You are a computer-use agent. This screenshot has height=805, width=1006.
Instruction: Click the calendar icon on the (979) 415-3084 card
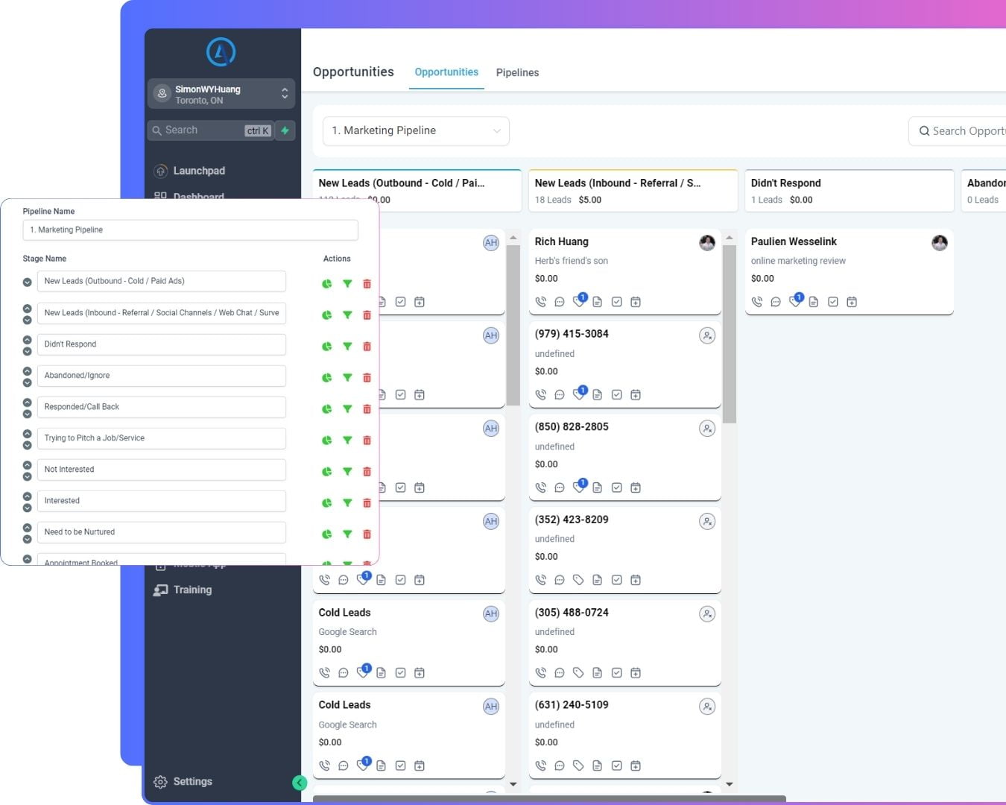click(x=636, y=395)
